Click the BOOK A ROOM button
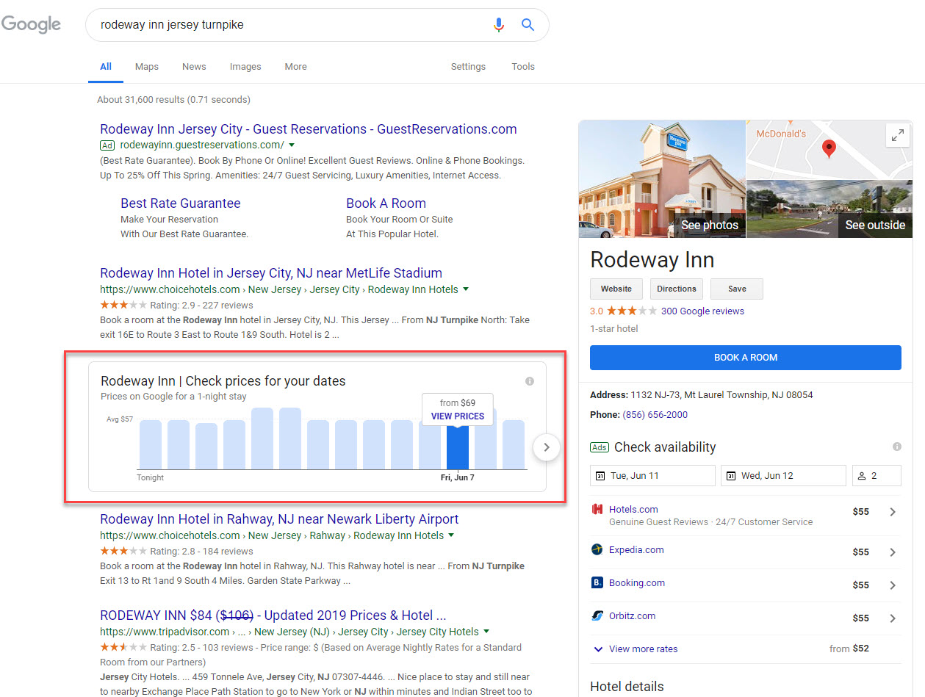The image size is (925, 697). tap(745, 358)
